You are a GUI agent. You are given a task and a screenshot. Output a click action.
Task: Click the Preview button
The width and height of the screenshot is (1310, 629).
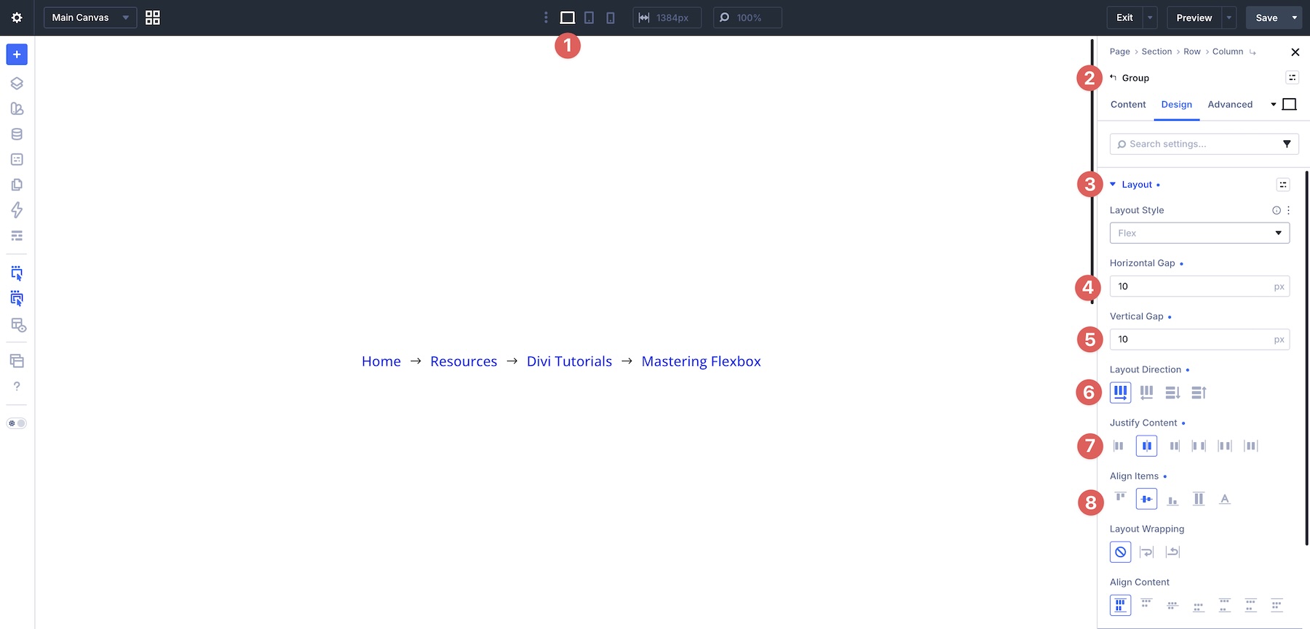point(1194,17)
